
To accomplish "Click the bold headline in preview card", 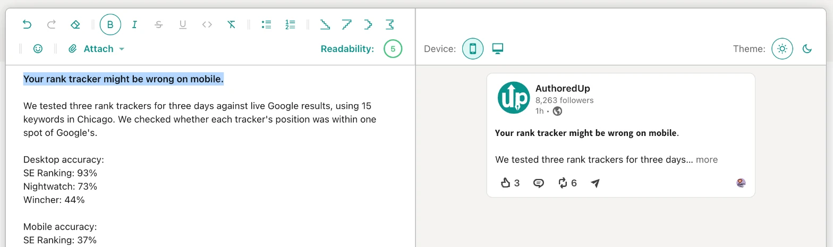I will click(x=586, y=133).
